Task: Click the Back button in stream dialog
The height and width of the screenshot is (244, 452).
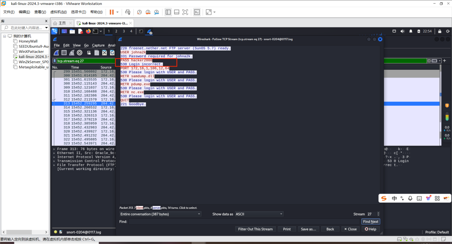Action: (330, 229)
